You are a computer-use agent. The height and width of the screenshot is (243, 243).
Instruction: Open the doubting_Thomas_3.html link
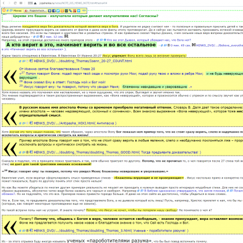point(111,230)
